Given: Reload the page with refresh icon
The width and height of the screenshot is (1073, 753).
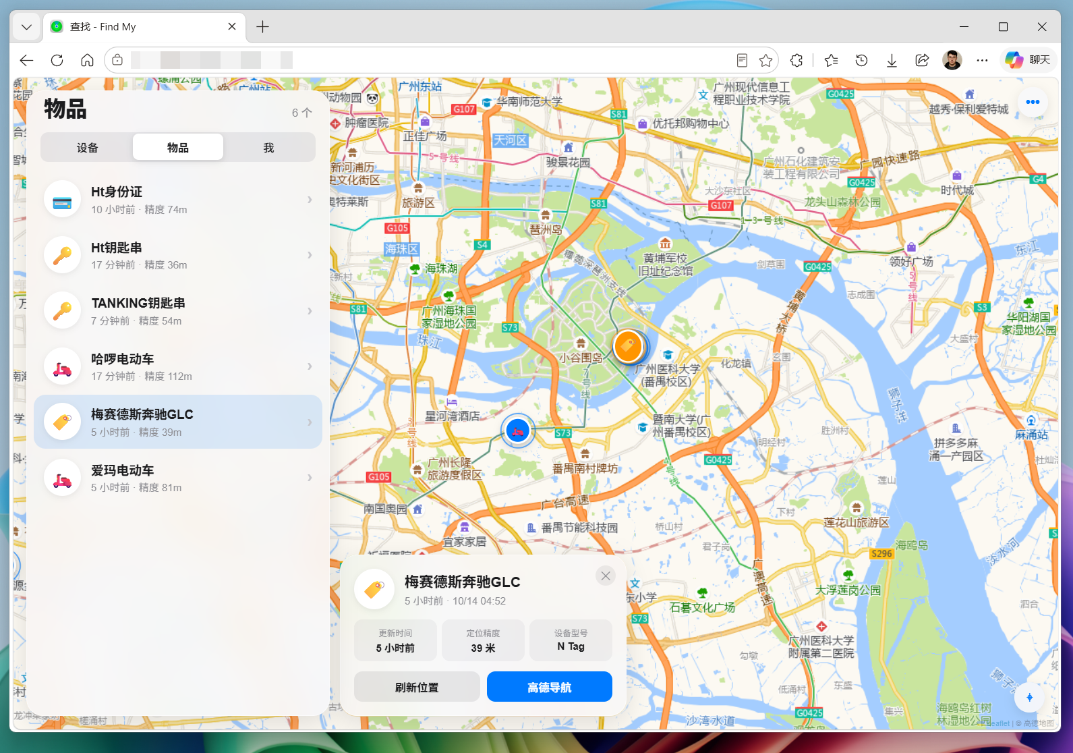Looking at the screenshot, I should click(57, 61).
